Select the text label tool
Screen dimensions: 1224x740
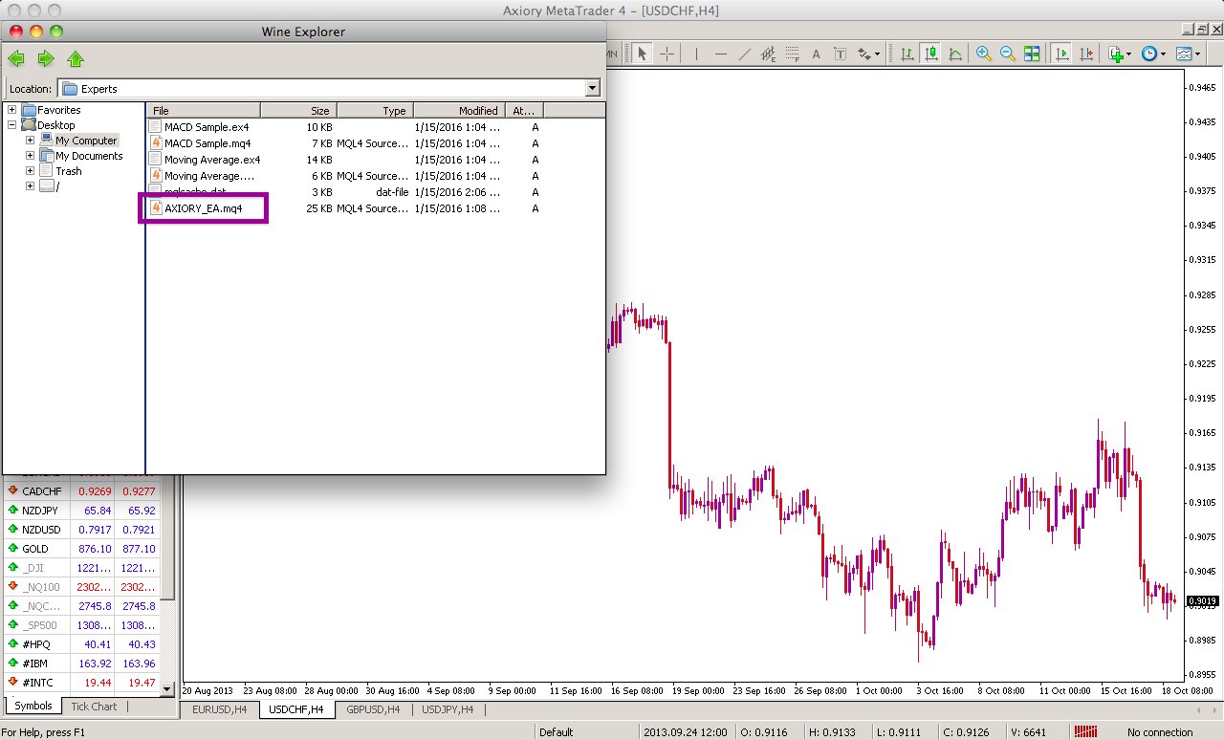point(840,54)
